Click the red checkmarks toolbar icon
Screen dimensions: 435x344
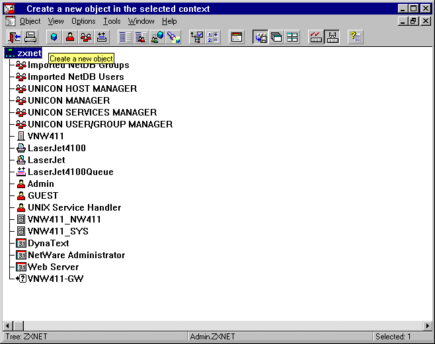[316, 37]
